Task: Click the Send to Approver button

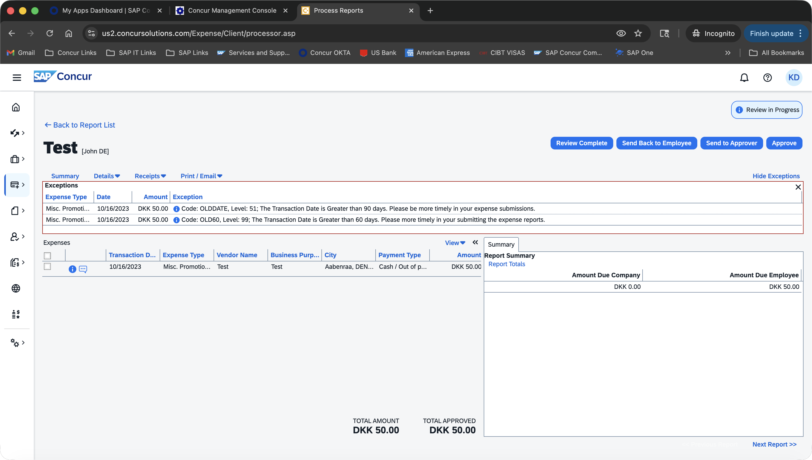Action: pos(731,143)
